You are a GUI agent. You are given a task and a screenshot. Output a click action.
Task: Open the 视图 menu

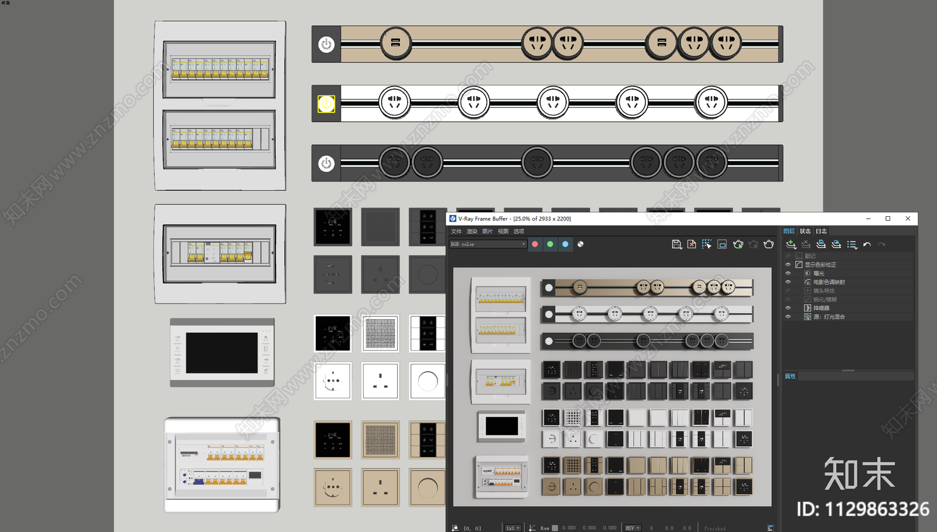[x=503, y=231]
